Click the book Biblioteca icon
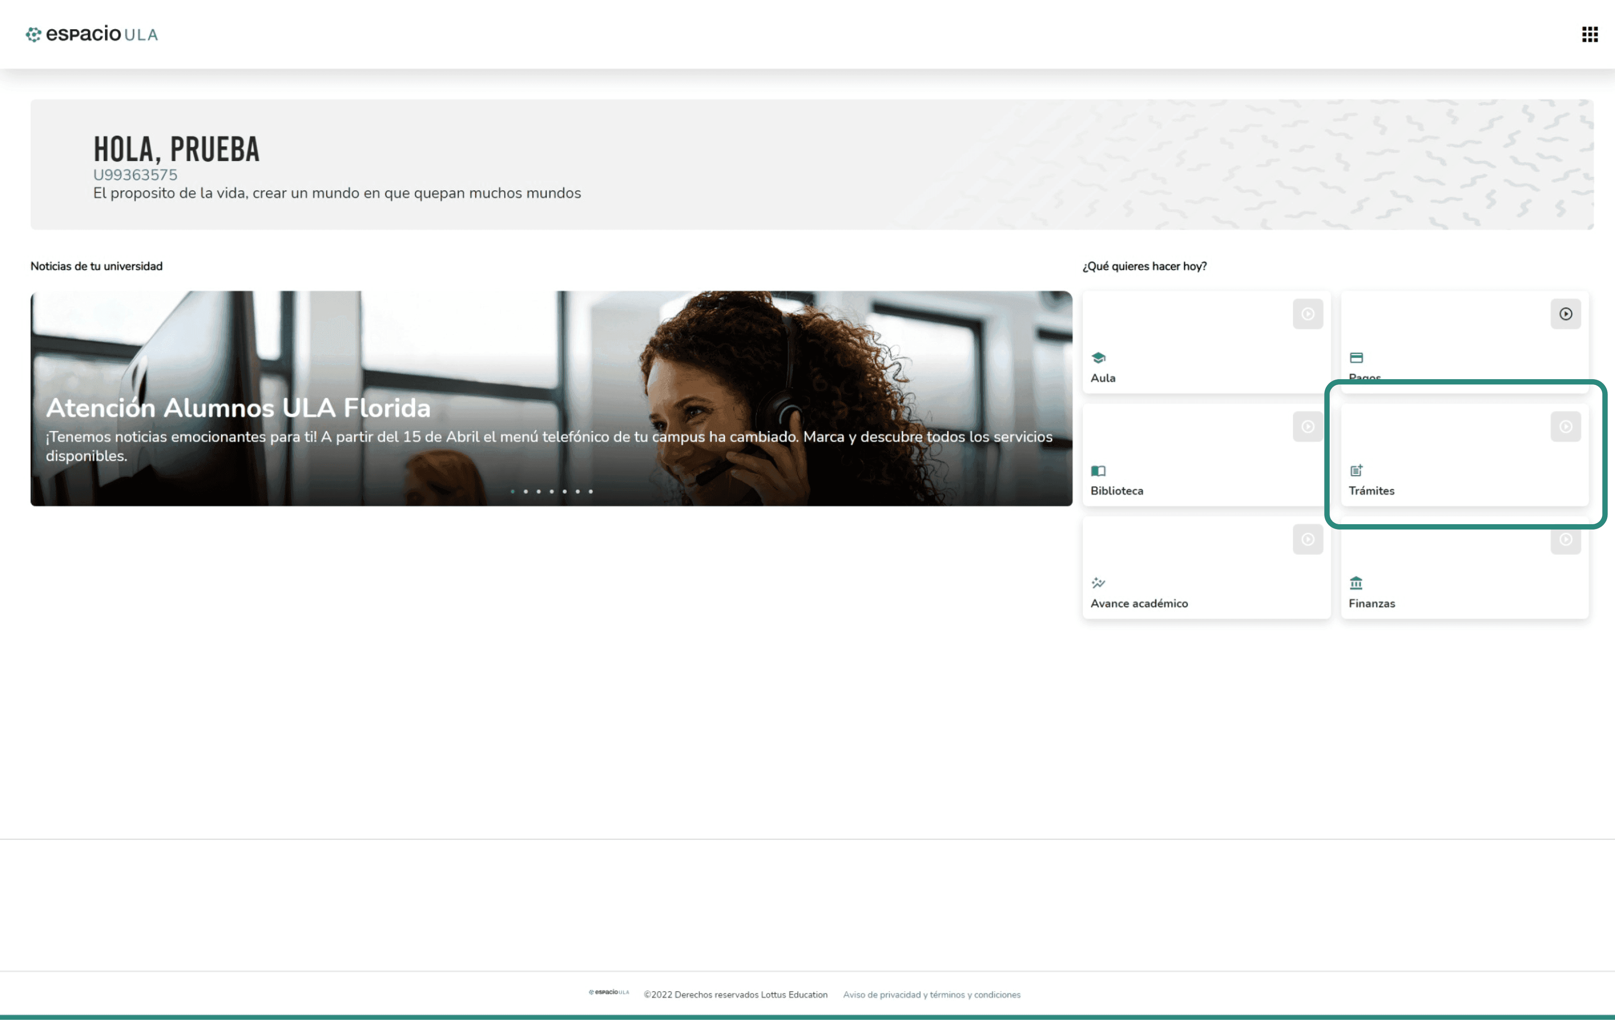The height and width of the screenshot is (1020, 1615). coord(1098,470)
